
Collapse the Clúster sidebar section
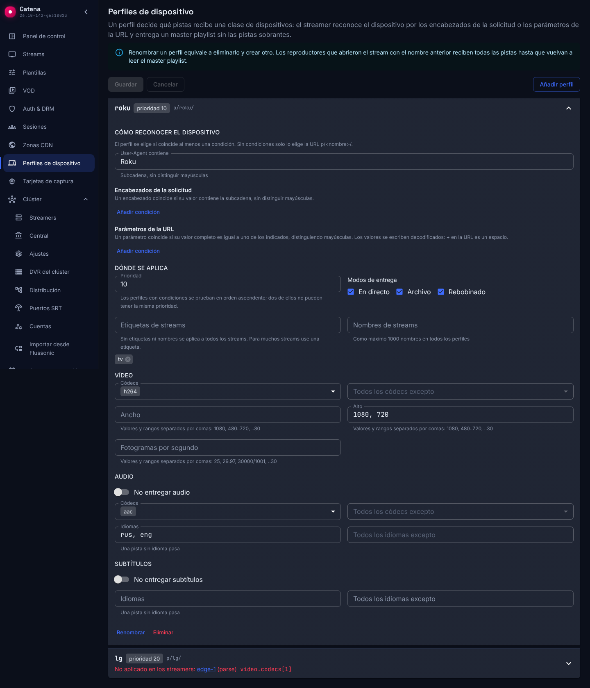(x=86, y=199)
